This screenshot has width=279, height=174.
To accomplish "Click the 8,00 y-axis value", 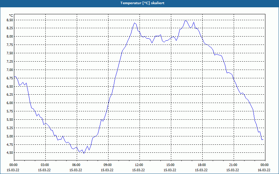I will click(x=10, y=37).
